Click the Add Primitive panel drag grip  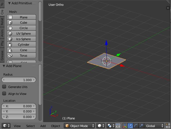pos(34,4)
